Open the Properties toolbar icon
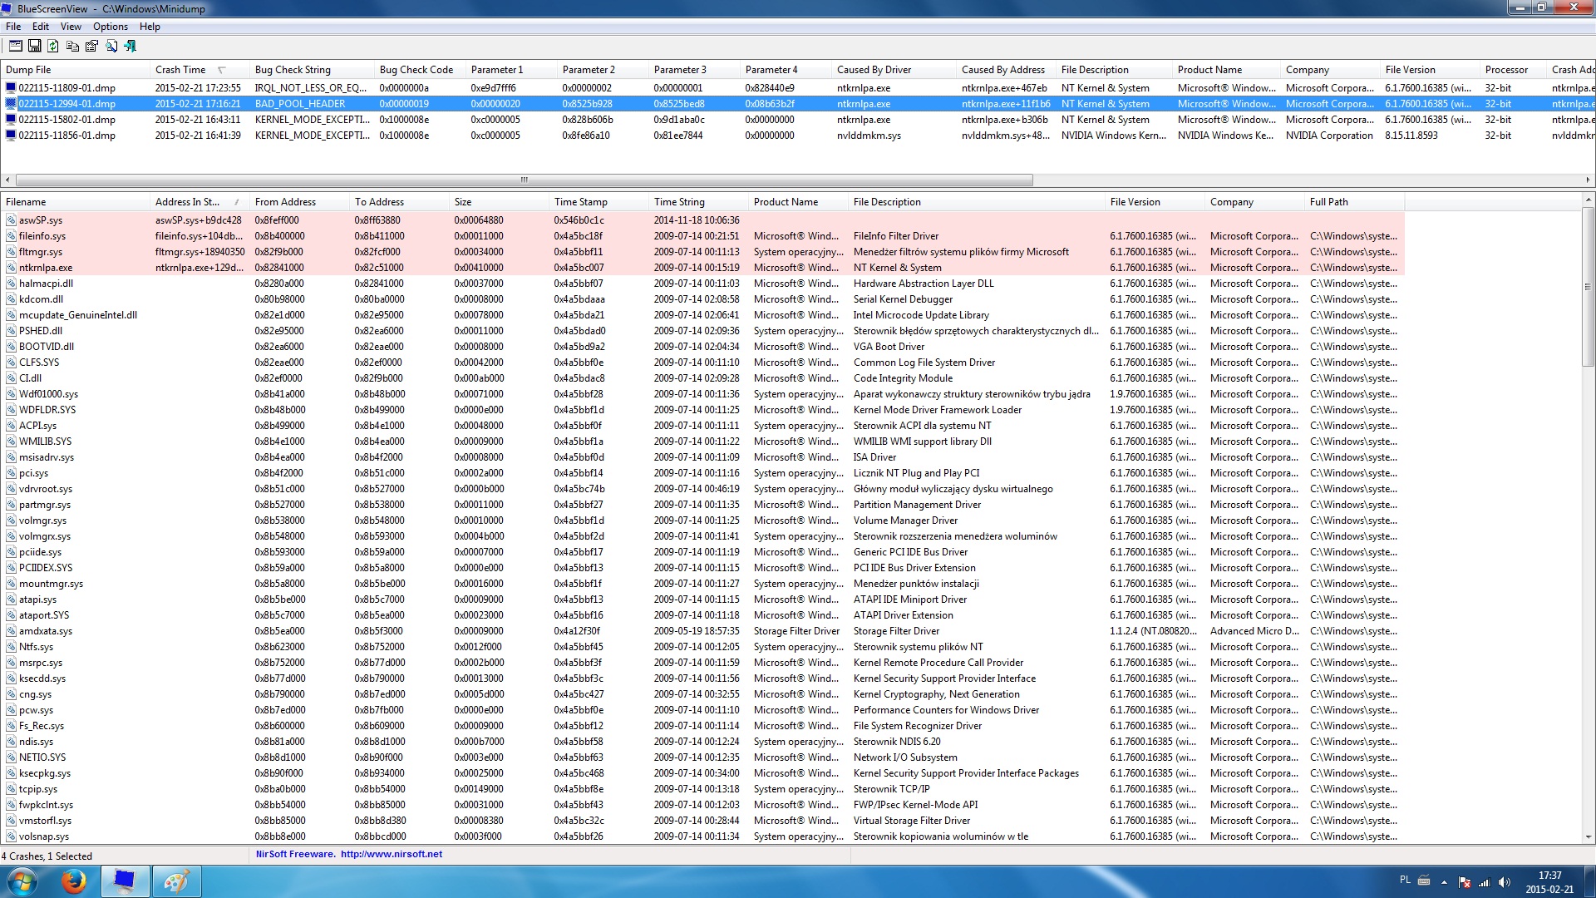This screenshot has width=1596, height=898. [91, 47]
